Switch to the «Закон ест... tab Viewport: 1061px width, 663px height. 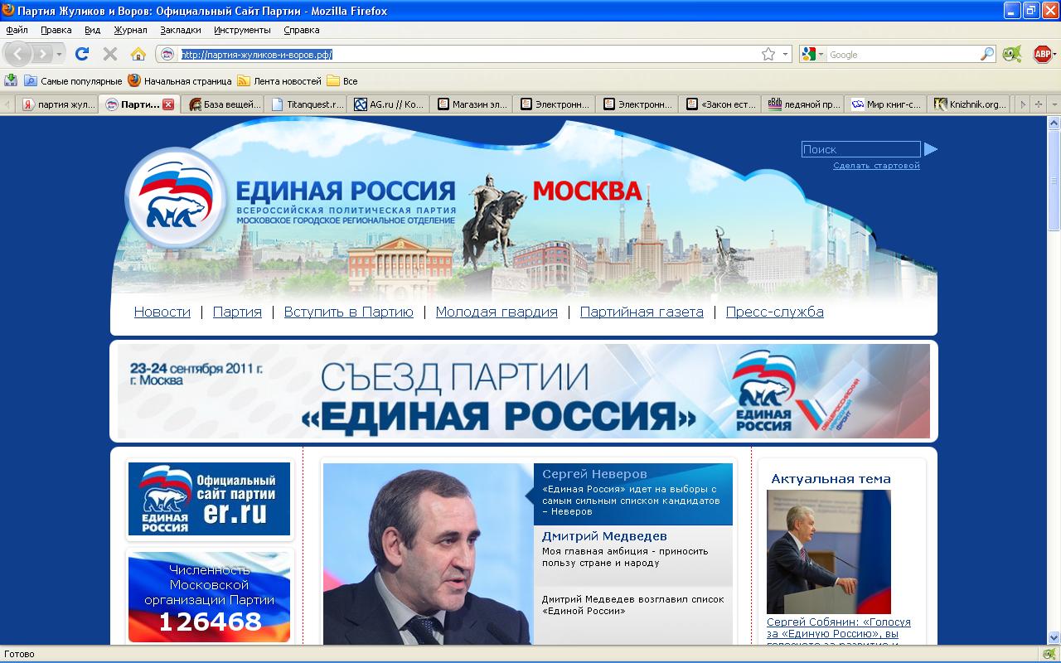(721, 104)
